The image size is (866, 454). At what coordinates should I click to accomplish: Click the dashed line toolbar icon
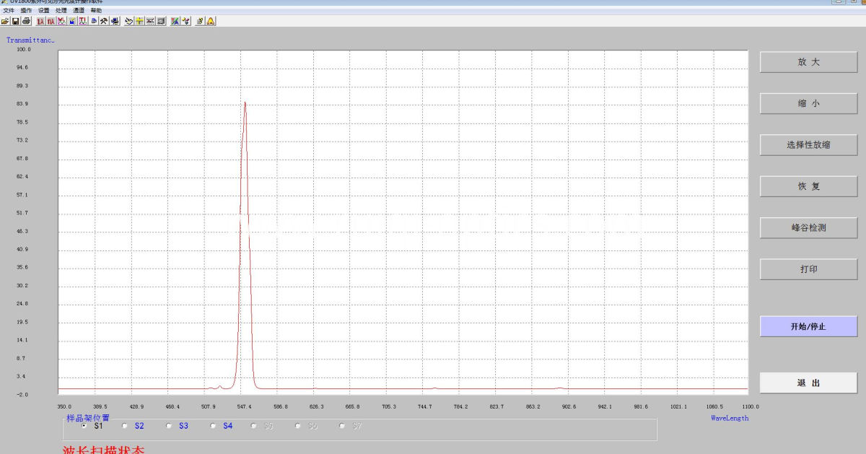pos(149,22)
